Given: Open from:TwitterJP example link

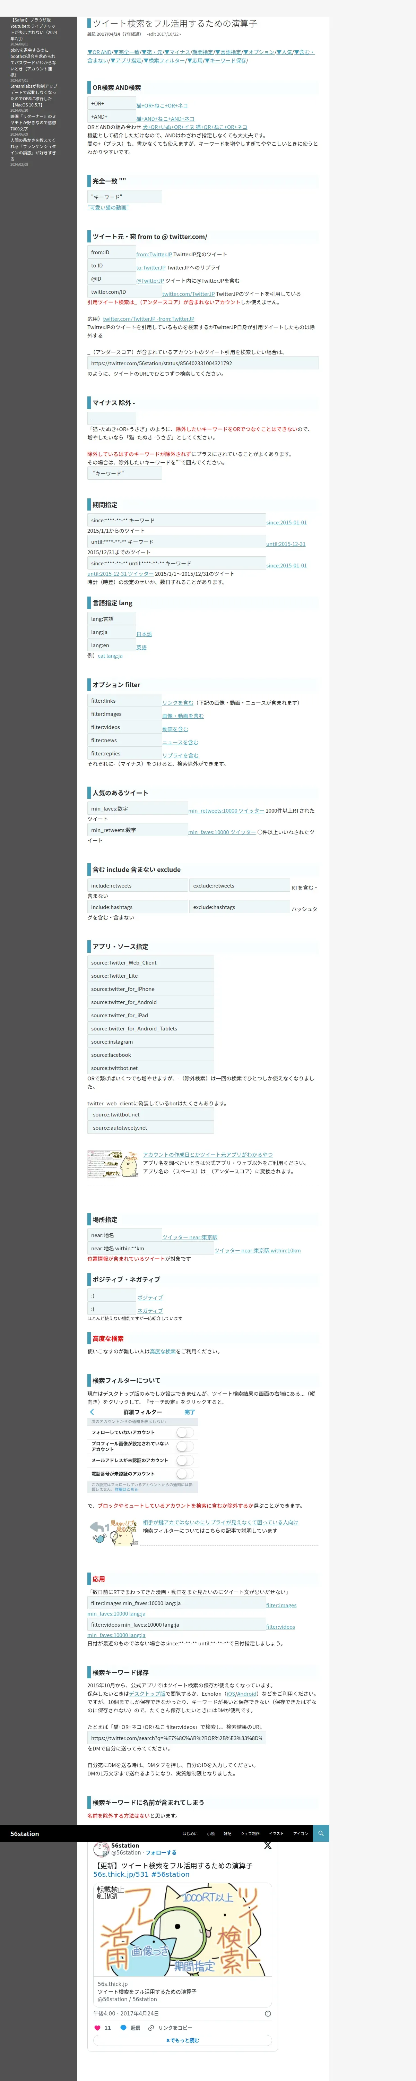Looking at the screenshot, I should click(x=154, y=255).
